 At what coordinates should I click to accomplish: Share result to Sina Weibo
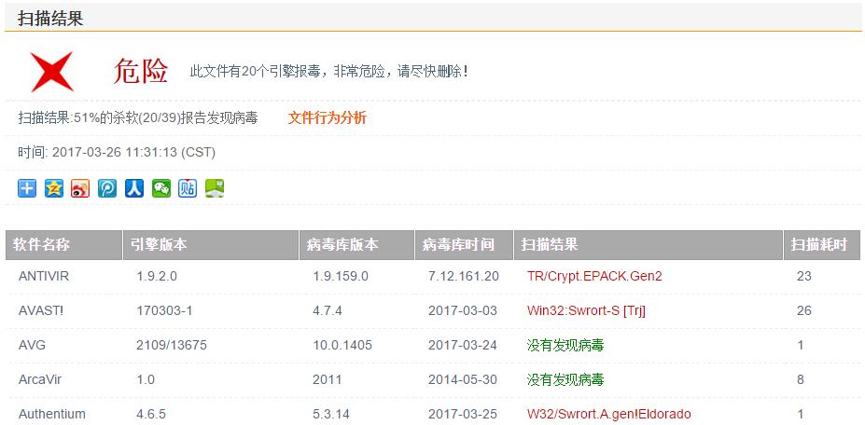click(x=80, y=188)
